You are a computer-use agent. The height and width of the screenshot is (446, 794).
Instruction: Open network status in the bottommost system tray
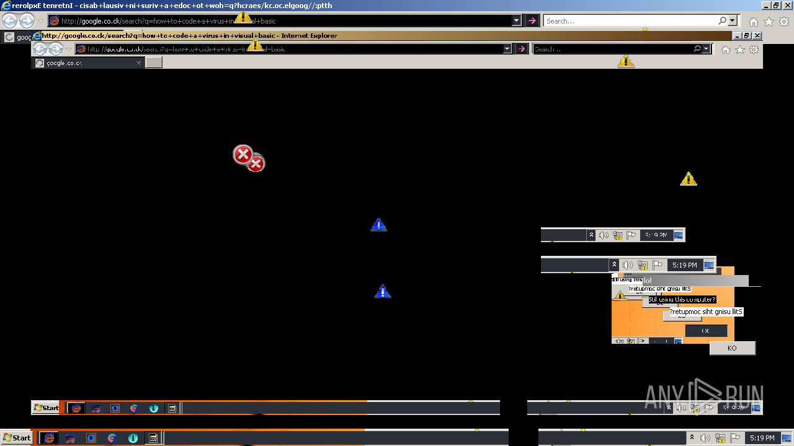pos(720,438)
